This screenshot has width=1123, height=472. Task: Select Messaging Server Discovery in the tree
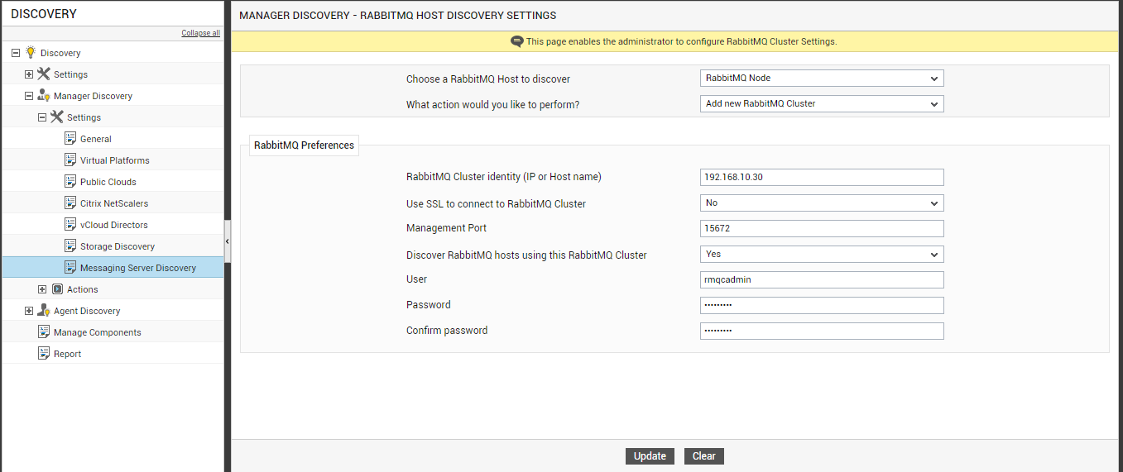(x=138, y=268)
